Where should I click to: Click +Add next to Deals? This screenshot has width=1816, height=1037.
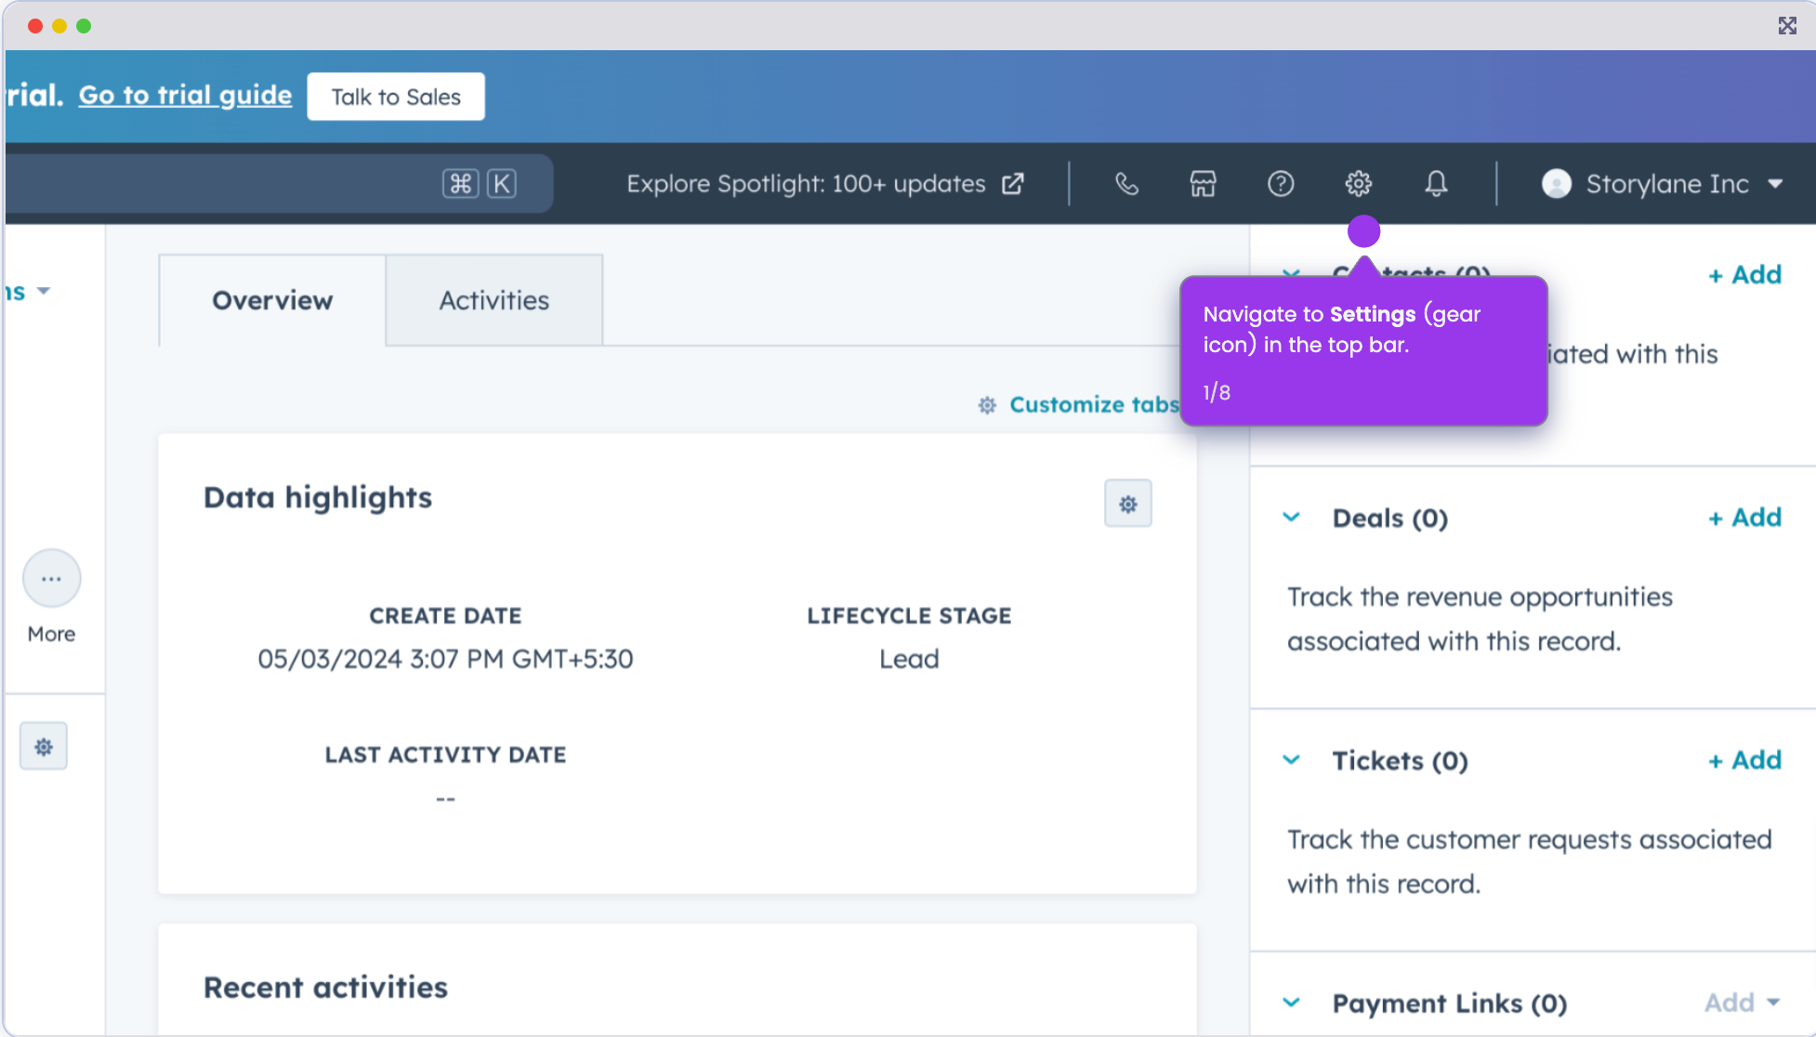point(1744,518)
